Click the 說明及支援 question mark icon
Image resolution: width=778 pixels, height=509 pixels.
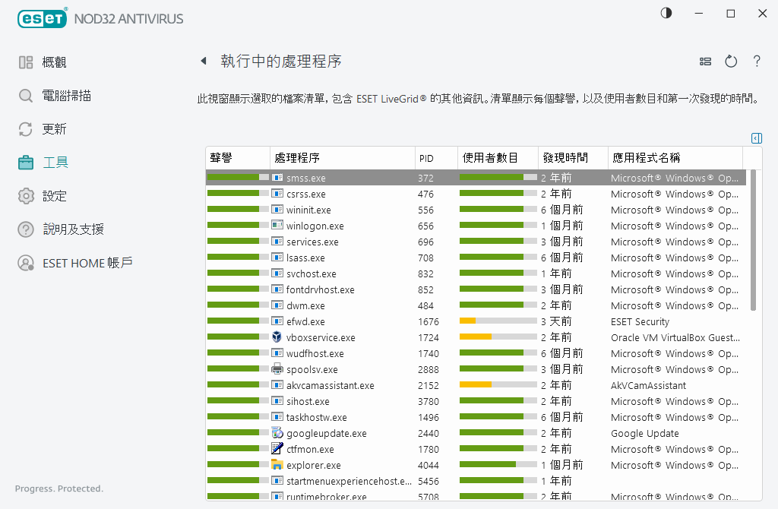click(24, 229)
